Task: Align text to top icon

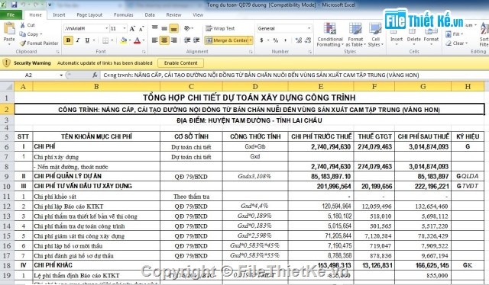Action: (x=155, y=28)
